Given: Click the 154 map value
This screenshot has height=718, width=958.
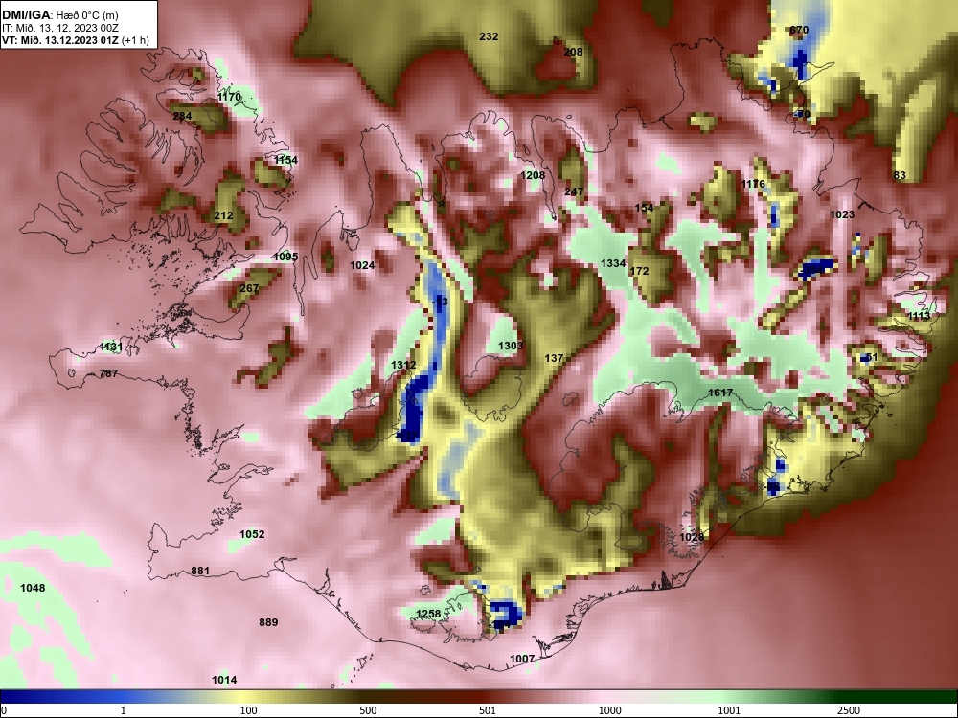Looking at the screenshot, I should pos(644,208).
